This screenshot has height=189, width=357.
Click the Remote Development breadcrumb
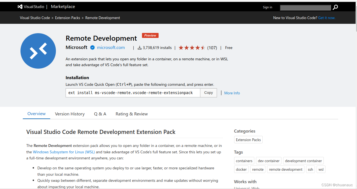pos(103,18)
